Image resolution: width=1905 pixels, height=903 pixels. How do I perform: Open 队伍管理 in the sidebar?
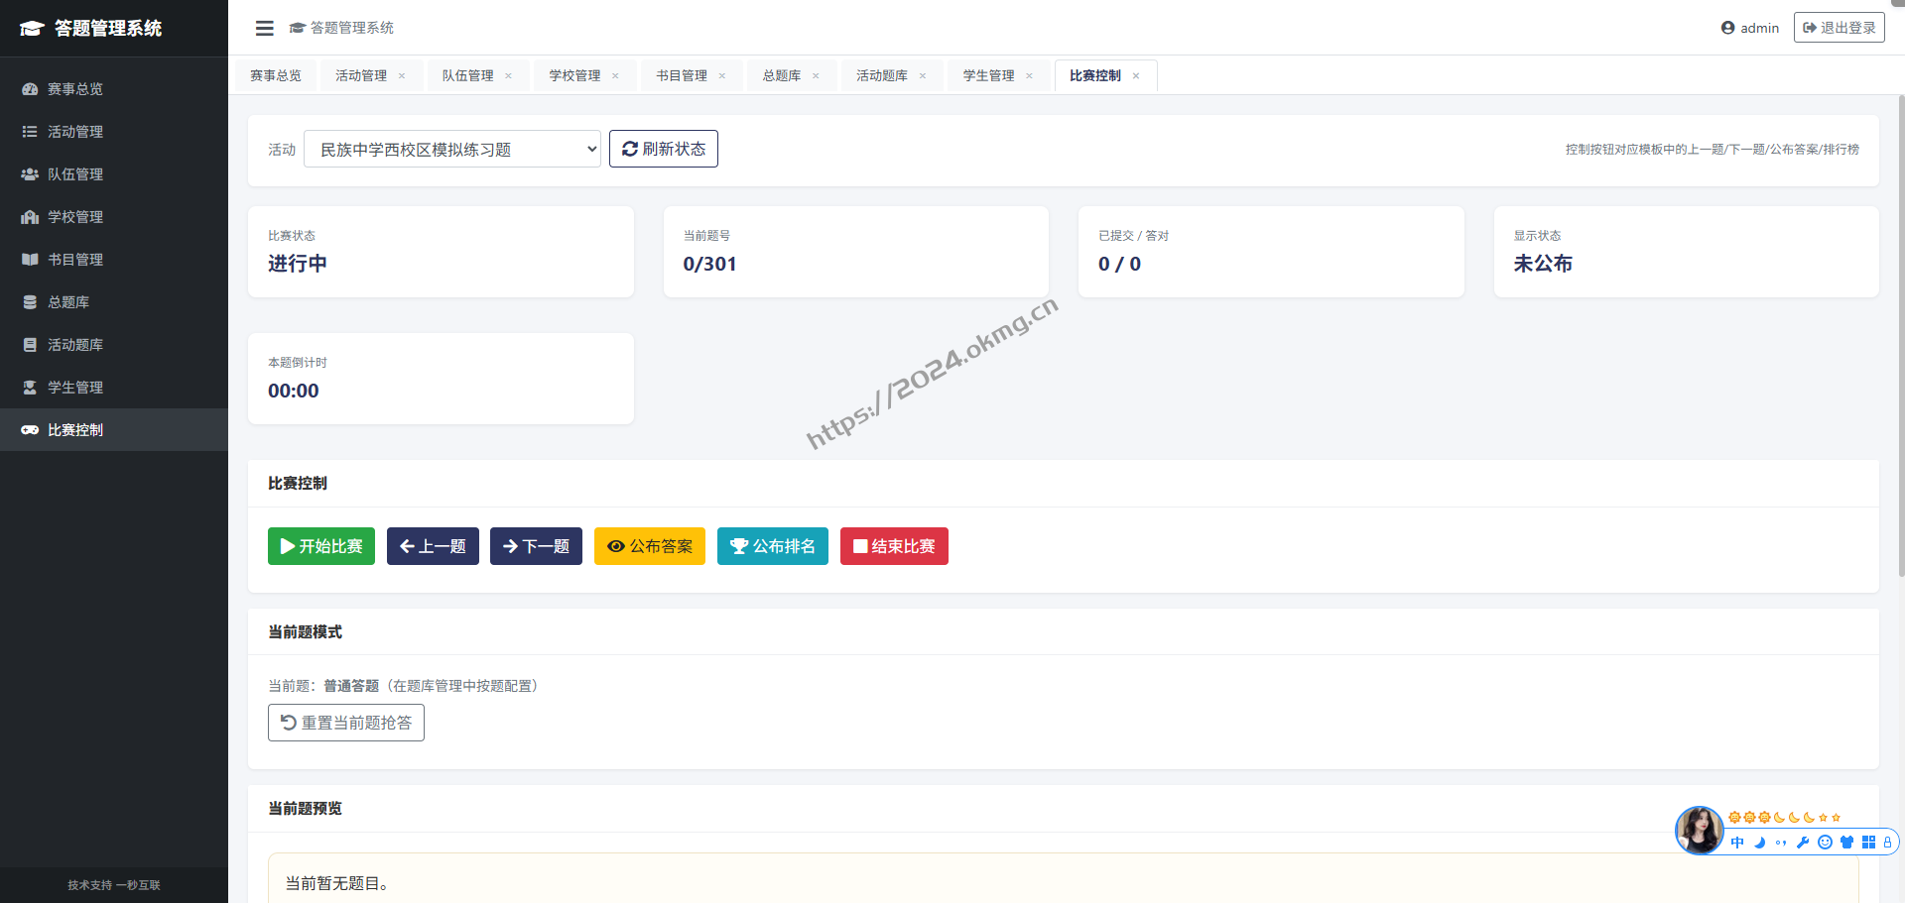pos(114,174)
